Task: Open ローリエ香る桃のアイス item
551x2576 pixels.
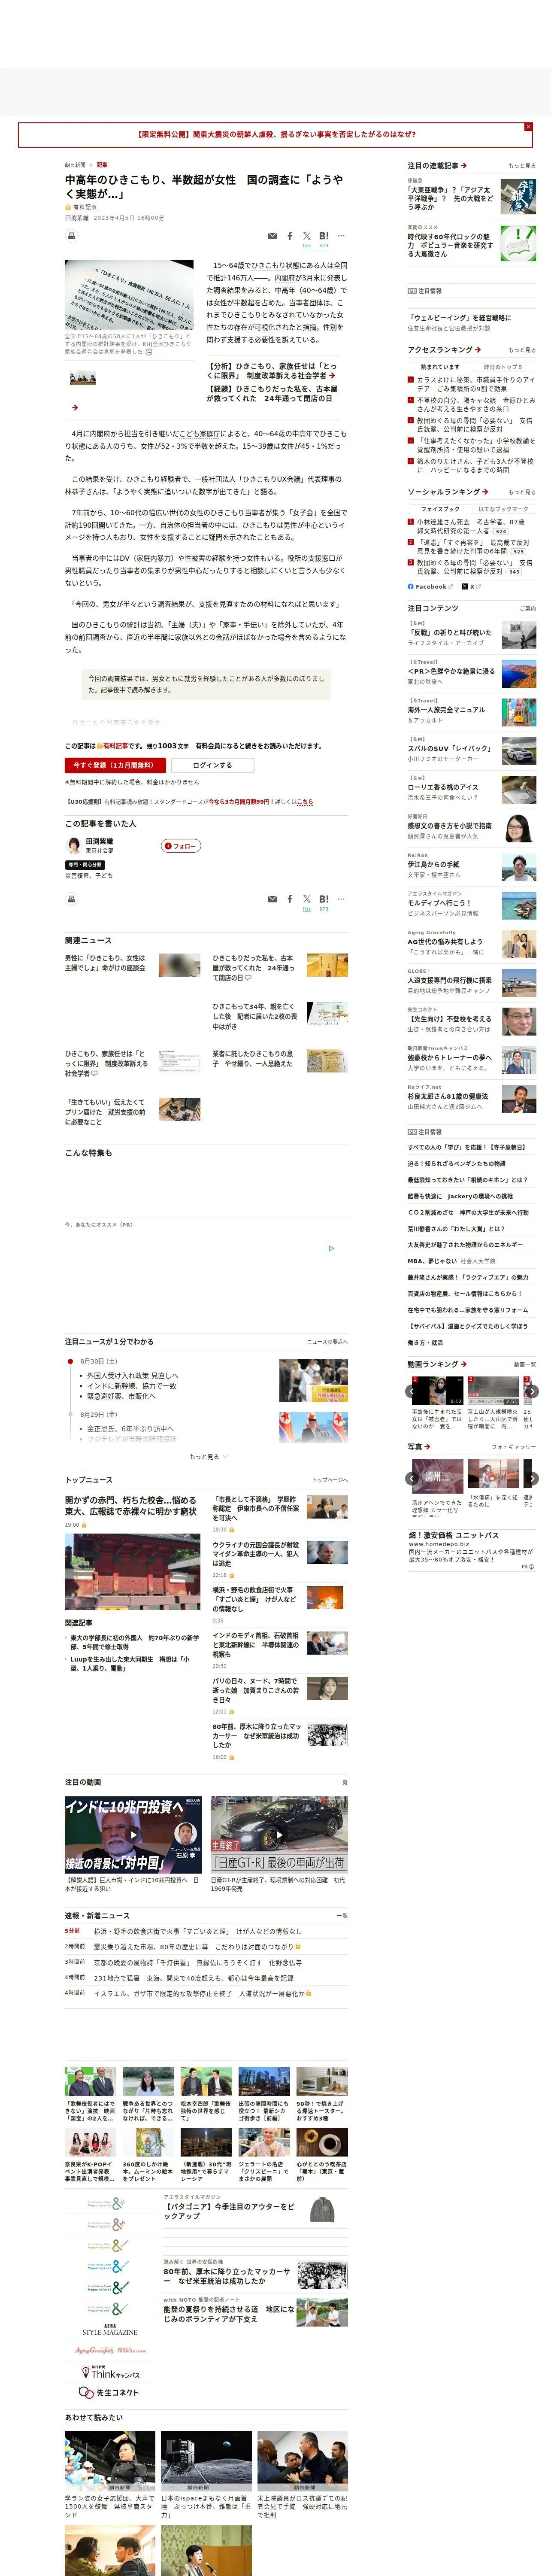Action: pyautogui.click(x=472, y=790)
